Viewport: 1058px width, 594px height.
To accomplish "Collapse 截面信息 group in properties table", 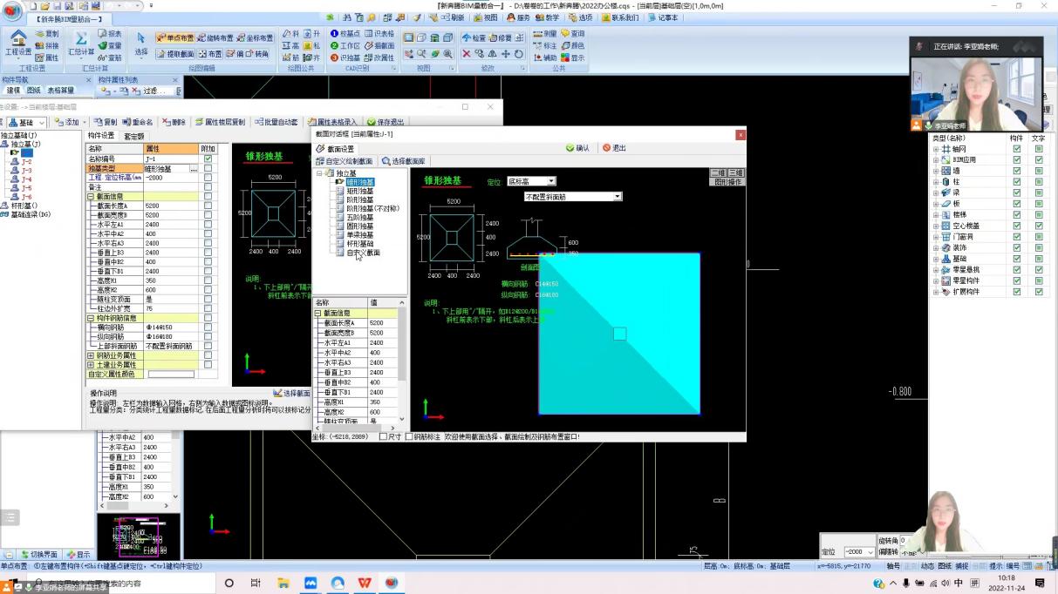I will [91, 197].
